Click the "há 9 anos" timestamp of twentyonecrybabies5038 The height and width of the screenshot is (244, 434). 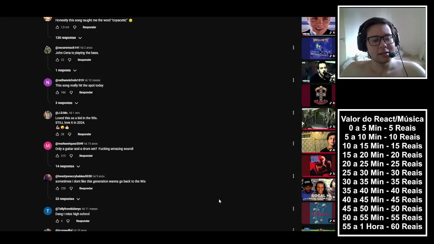pos(99,176)
